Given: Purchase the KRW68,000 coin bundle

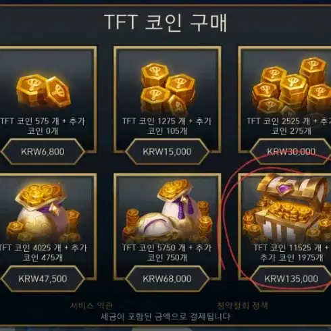Looking at the screenshot, I should [168, 279].
